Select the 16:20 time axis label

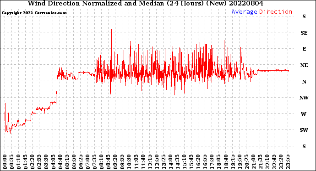[x=198, y=162]
